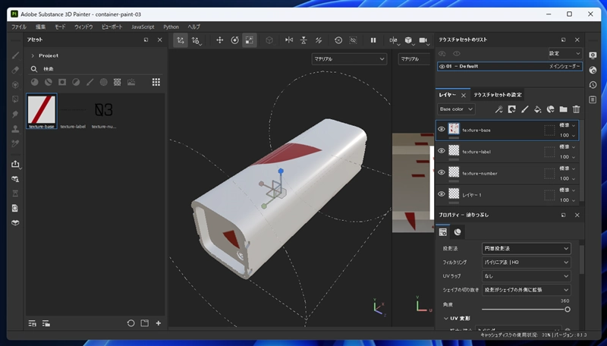Expand the Project tree in Assets
The height and width of the screenshot is (346, 607).
tap(33, 55)
